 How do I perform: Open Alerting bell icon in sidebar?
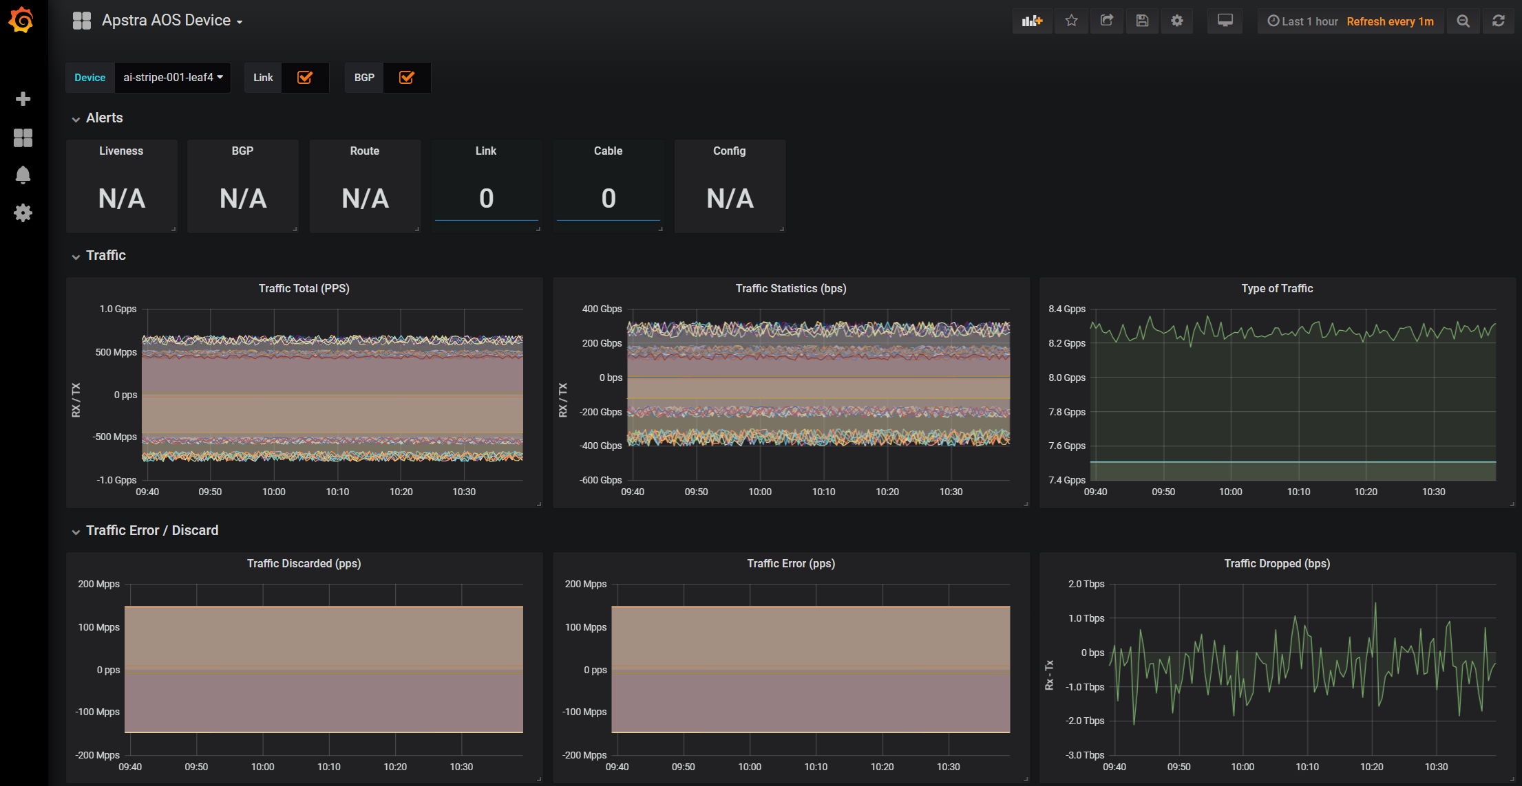pyautogui.click(x=23, y=175)
